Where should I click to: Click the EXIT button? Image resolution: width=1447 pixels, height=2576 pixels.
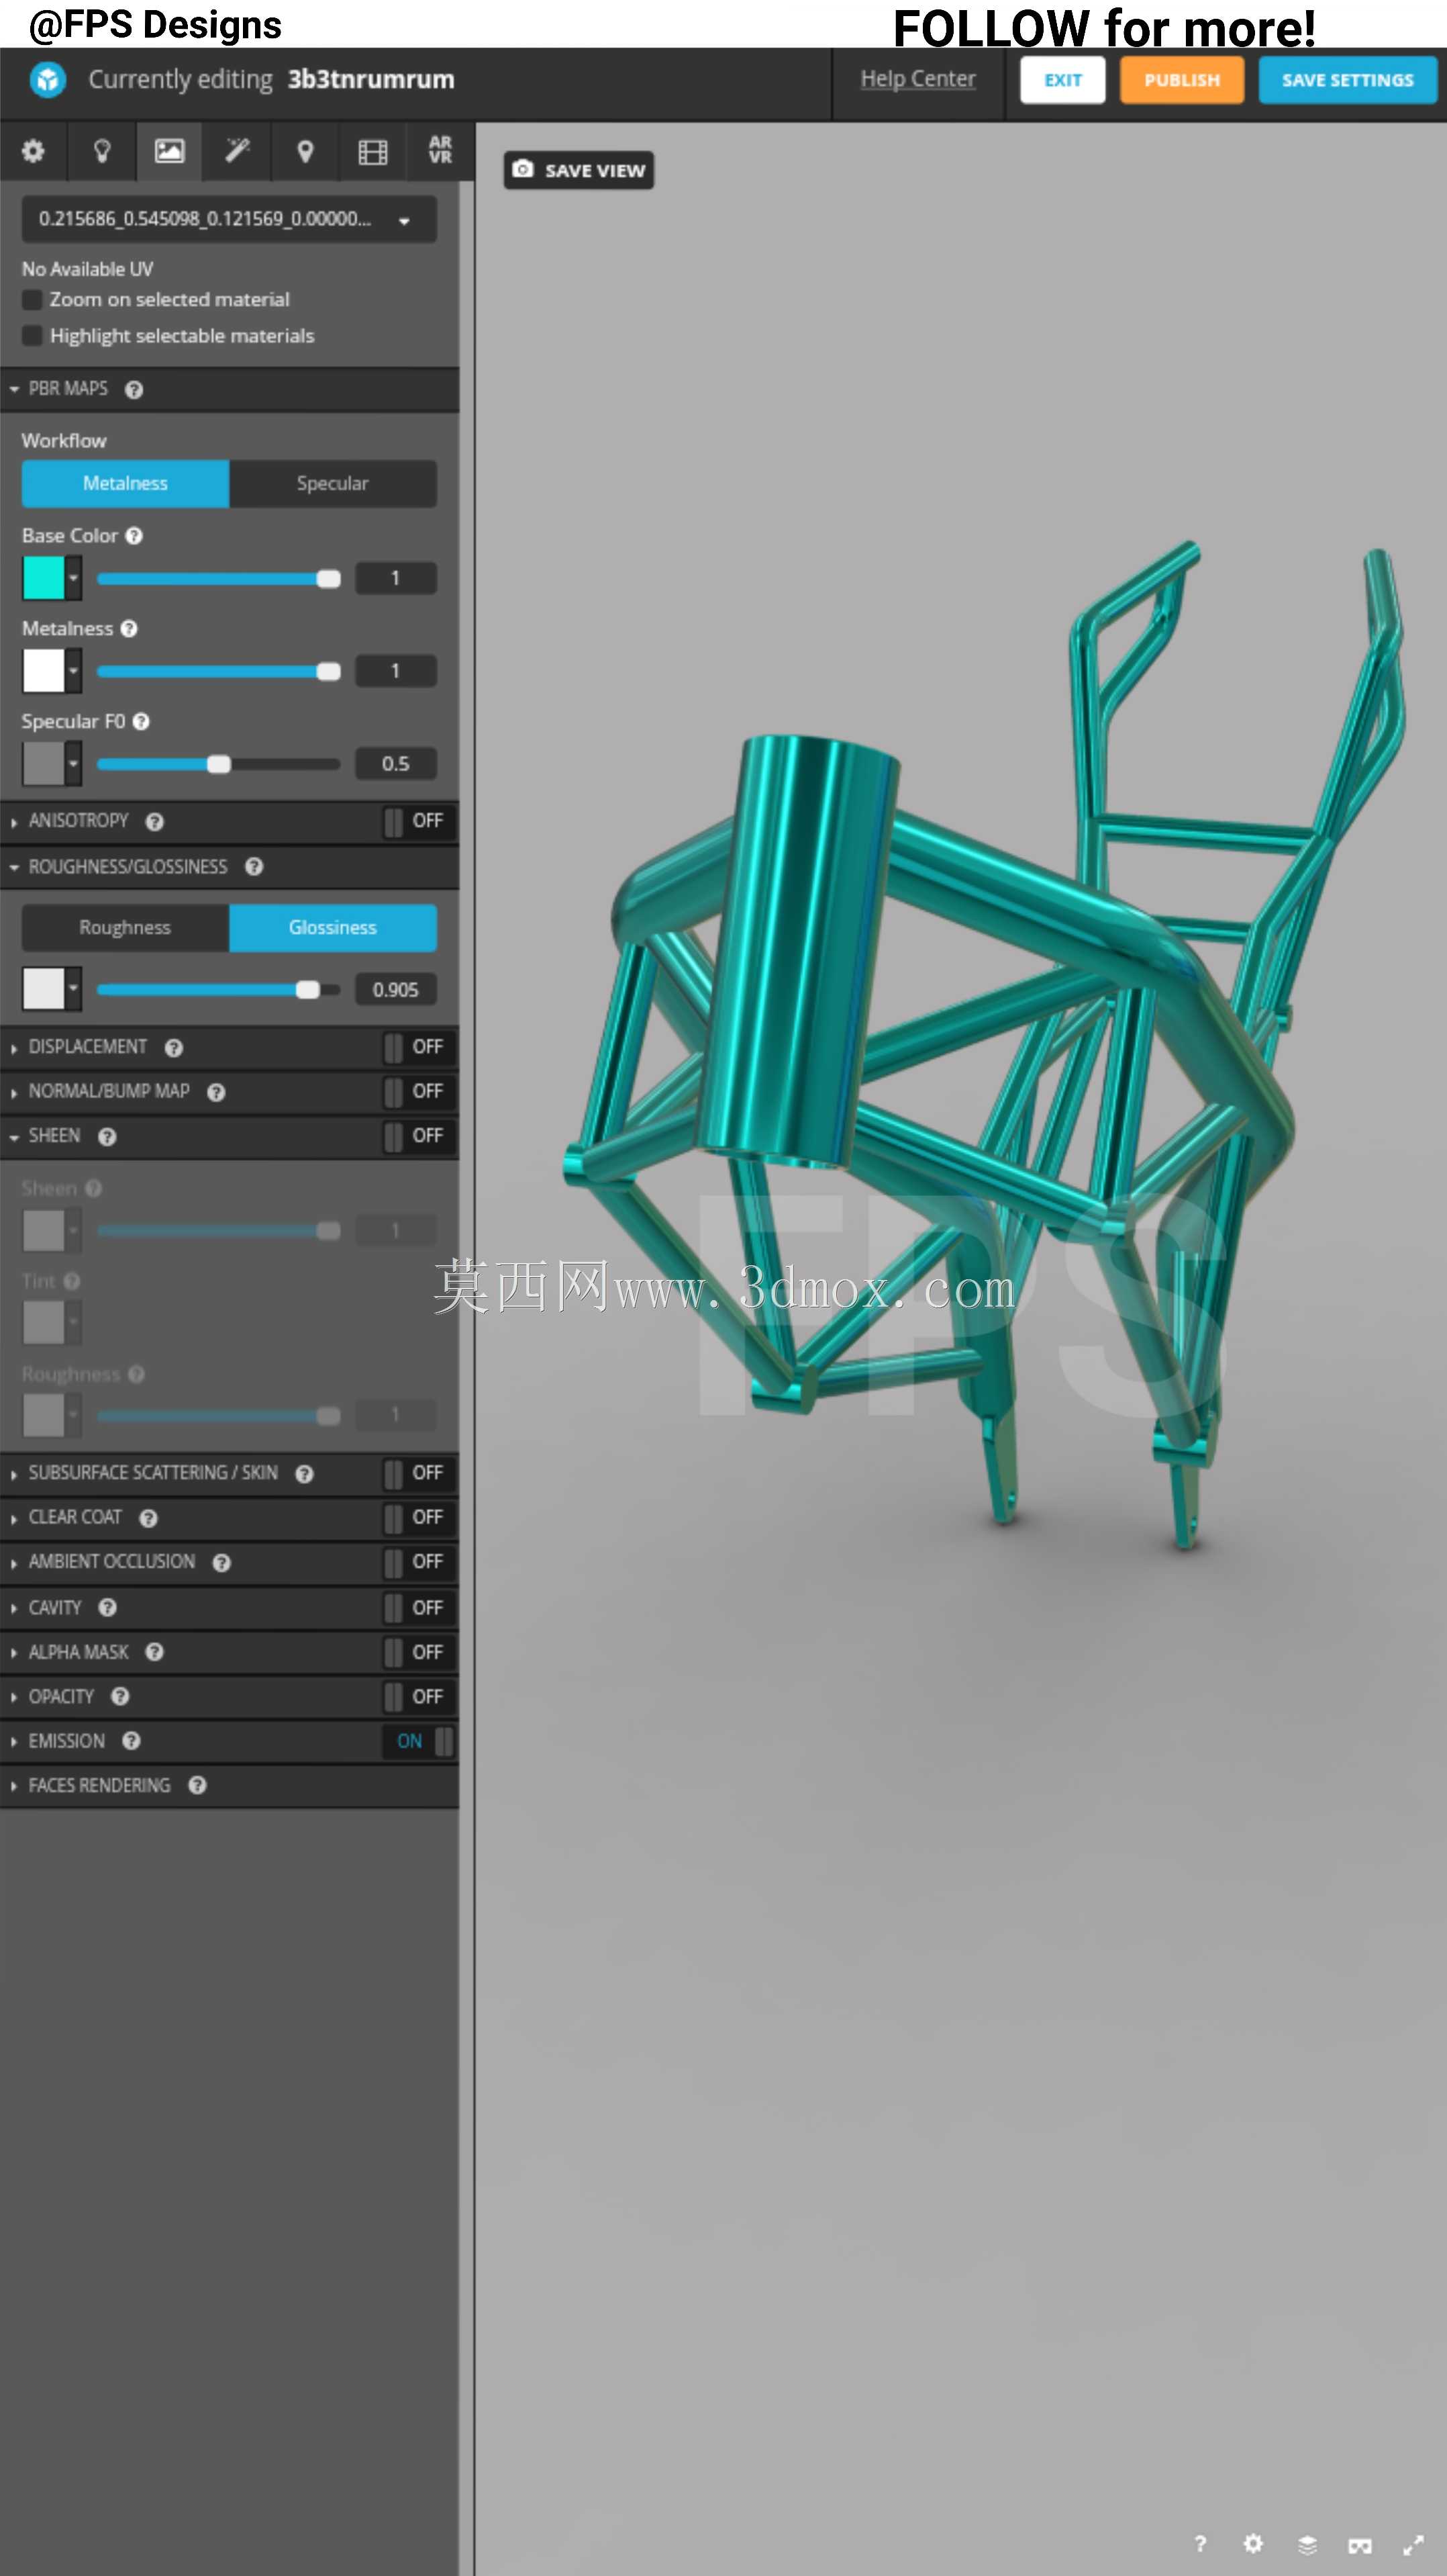click(1062, 80)
